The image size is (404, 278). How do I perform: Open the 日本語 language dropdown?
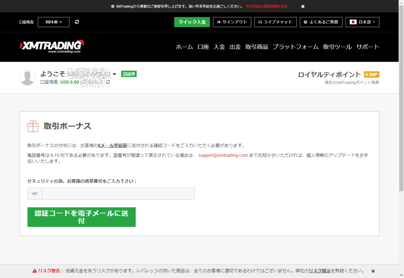coord(363,22)
